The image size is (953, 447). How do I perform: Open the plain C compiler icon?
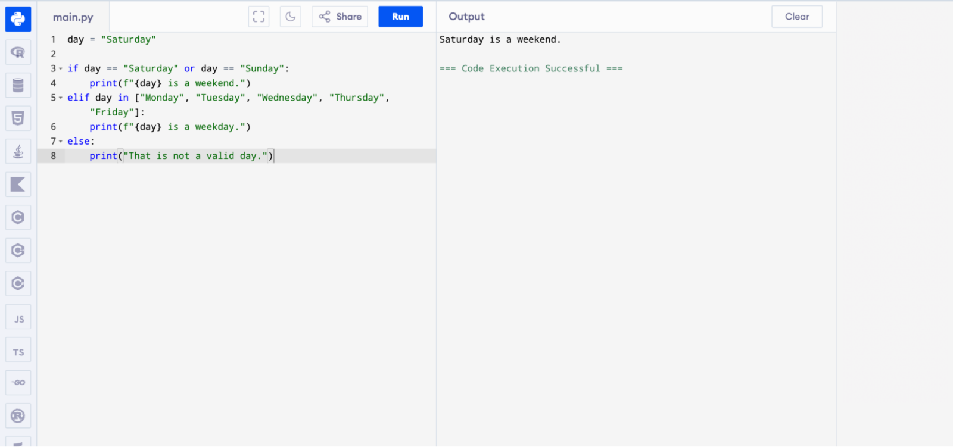(18, 217)
